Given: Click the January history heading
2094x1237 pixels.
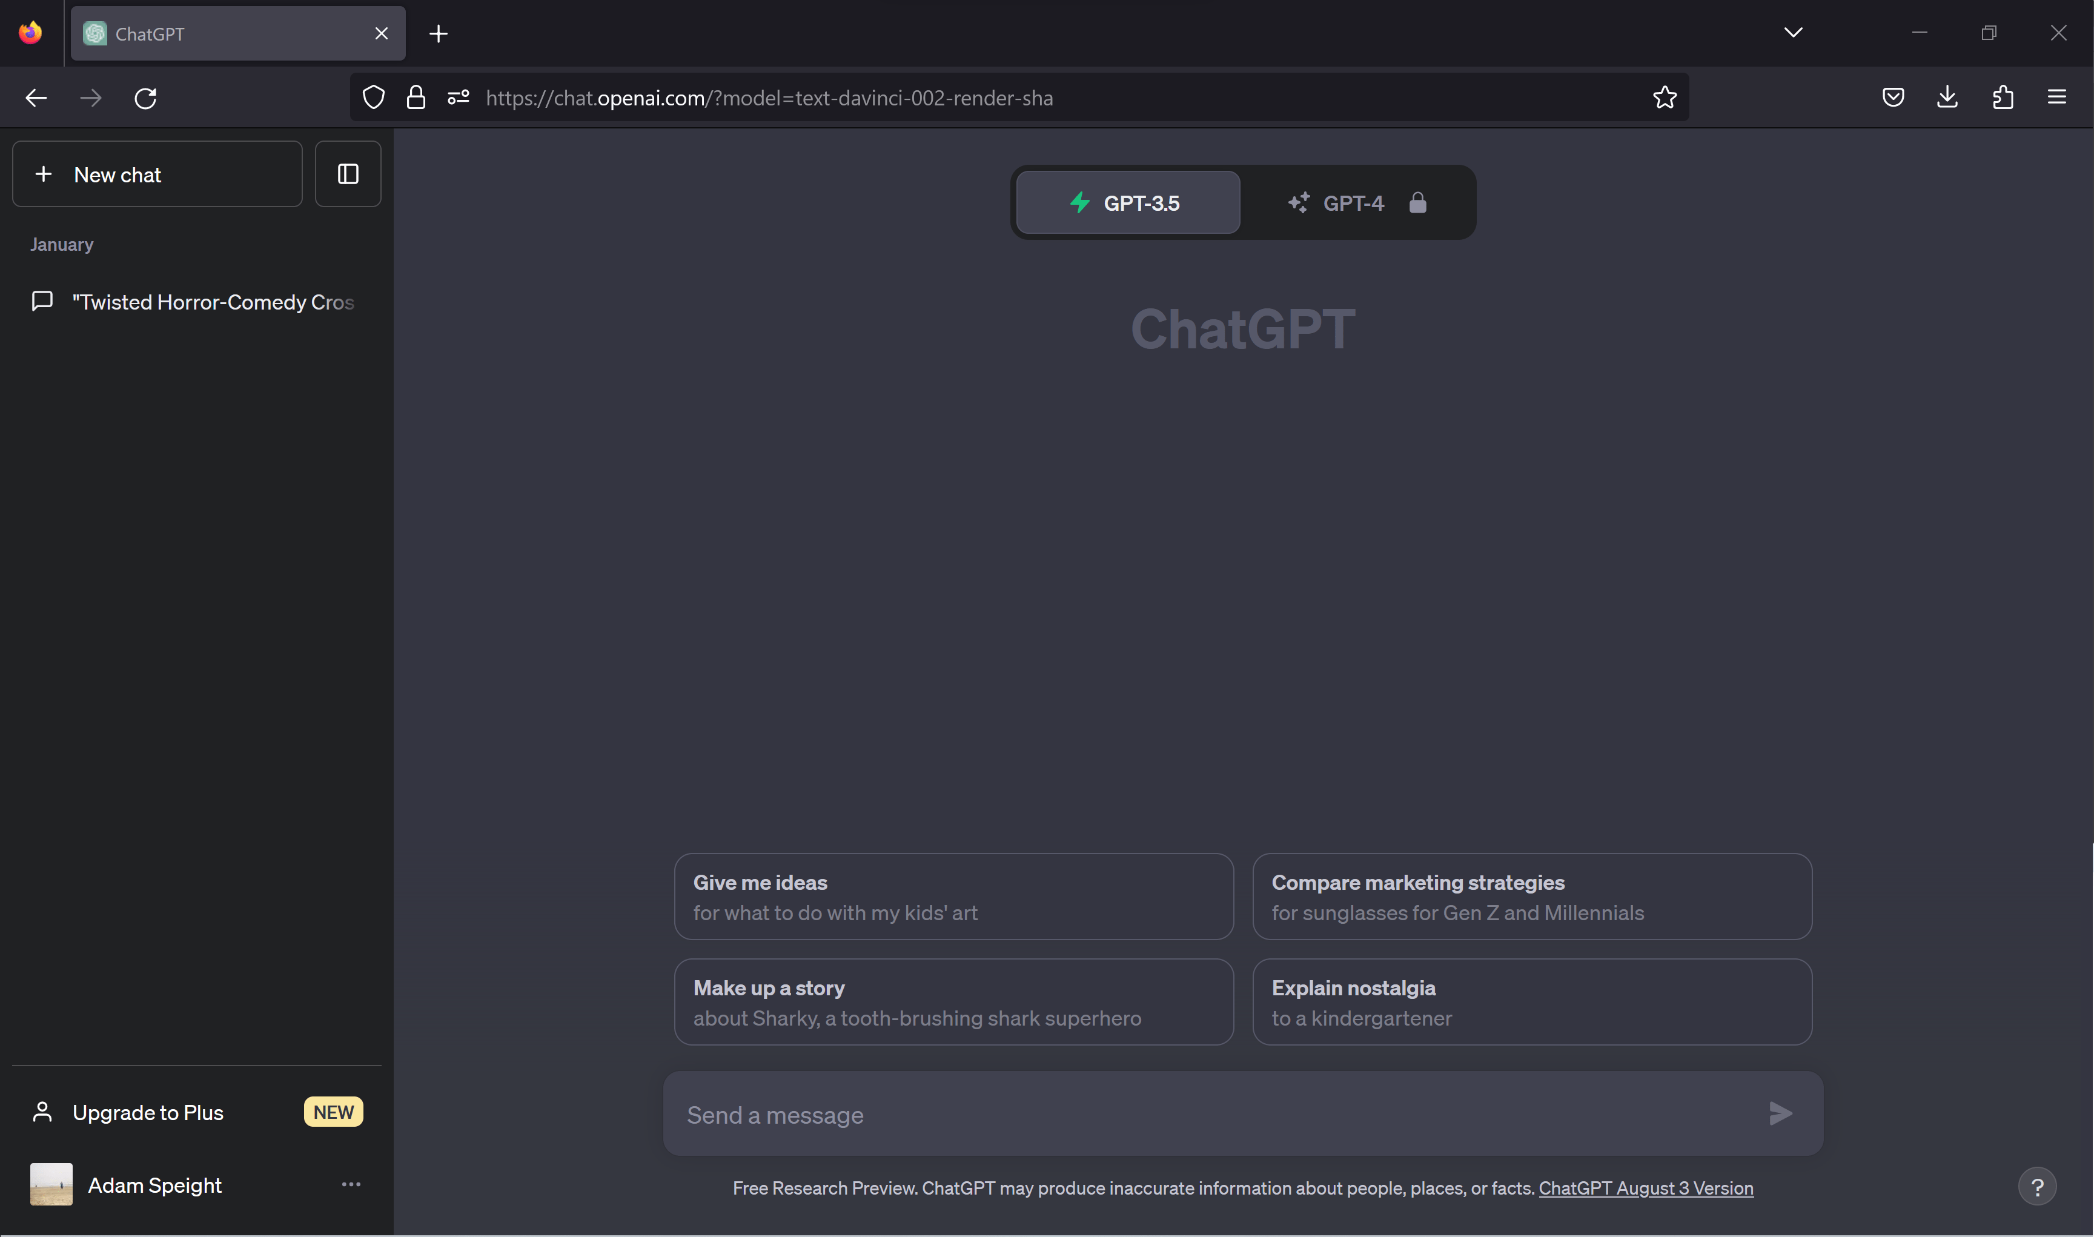Looking at the screenshot, I should pos(62,244).
